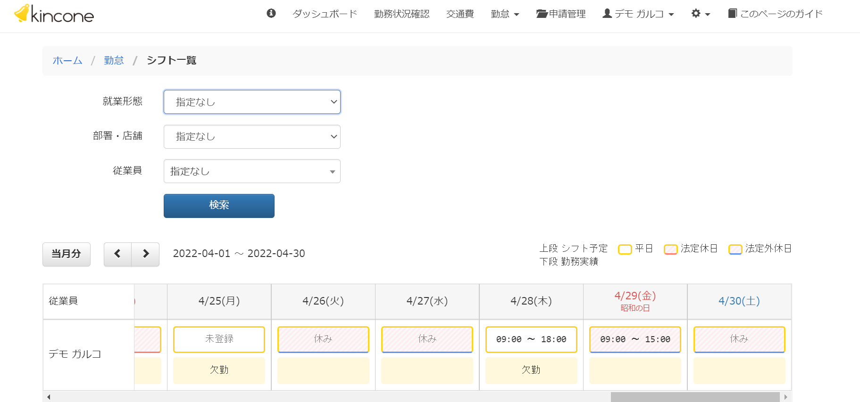Select the 4/30(土) column header
860x402 pixels.
(x=739, y=301)
